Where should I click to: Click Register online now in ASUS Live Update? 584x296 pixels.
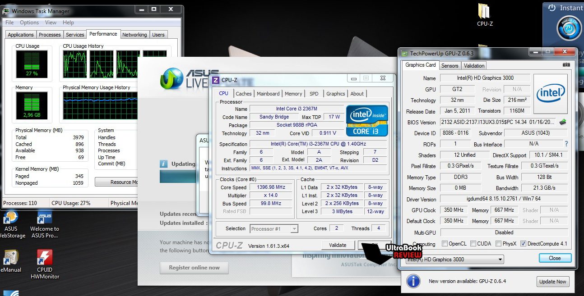pyautogui.click(x=194, y=268)
